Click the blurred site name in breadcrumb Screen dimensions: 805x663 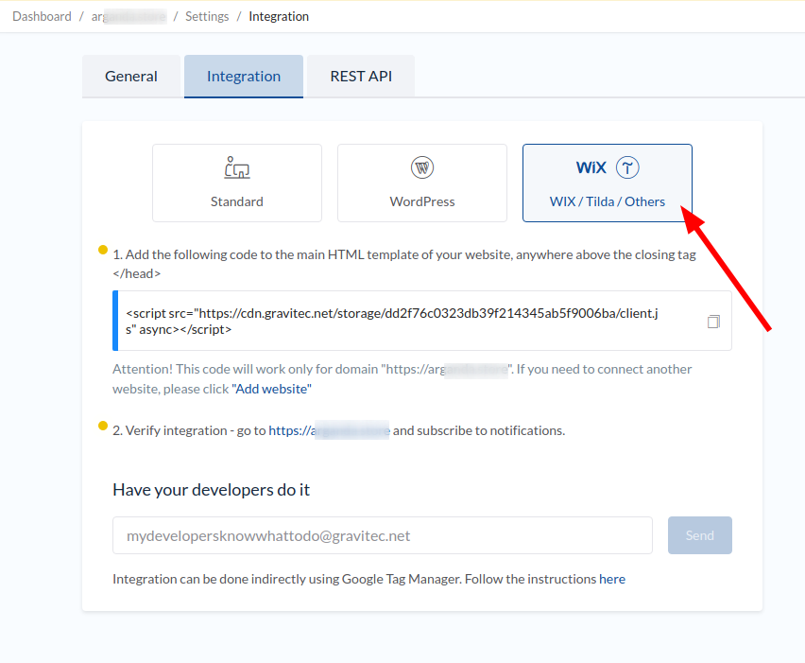(128, 16)
